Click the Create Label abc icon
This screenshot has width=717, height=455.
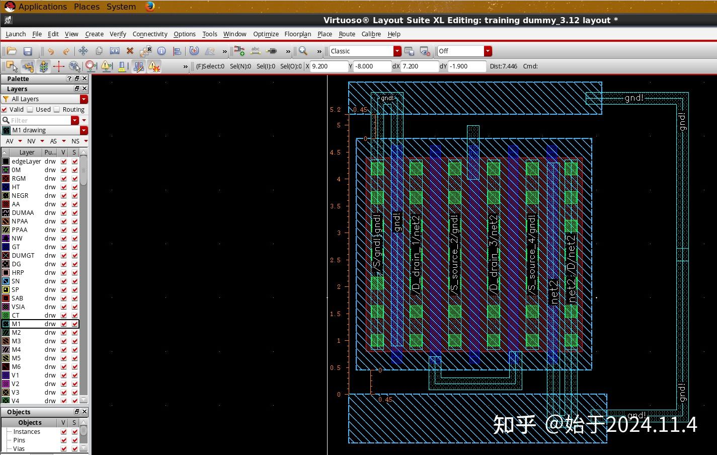256,51
